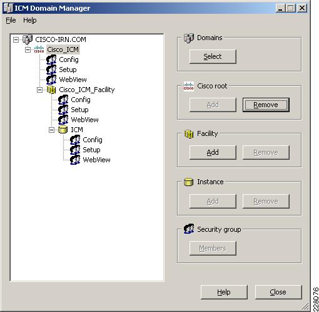
Task: Click the Security group panel header icon
Action: tap(189, 229)
